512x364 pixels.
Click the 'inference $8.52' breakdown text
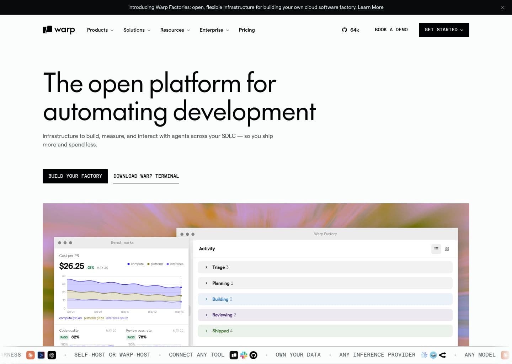(x=117, y=318)
